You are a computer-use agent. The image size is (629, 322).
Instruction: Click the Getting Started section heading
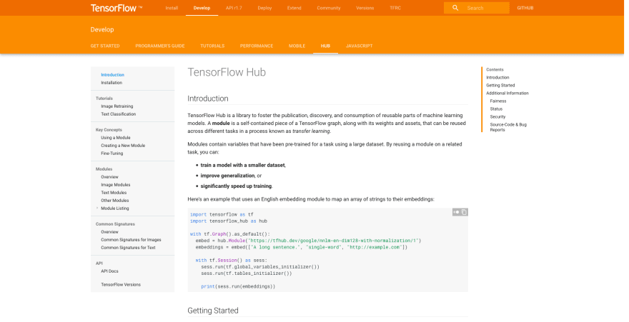click(213, 311)
